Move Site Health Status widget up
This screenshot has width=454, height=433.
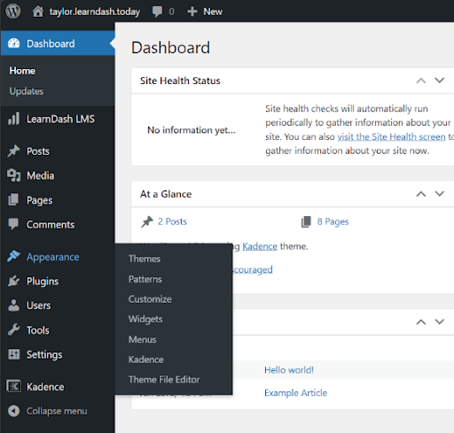tap(421, 81)
